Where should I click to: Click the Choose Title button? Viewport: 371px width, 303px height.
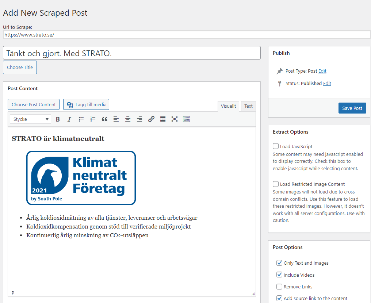(x=20, y=68)
